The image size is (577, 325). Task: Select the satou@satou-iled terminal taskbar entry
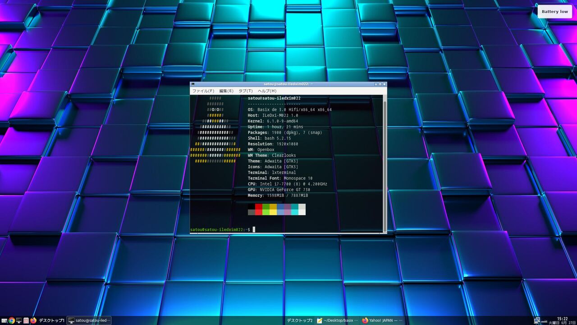(x=89, y=320)
